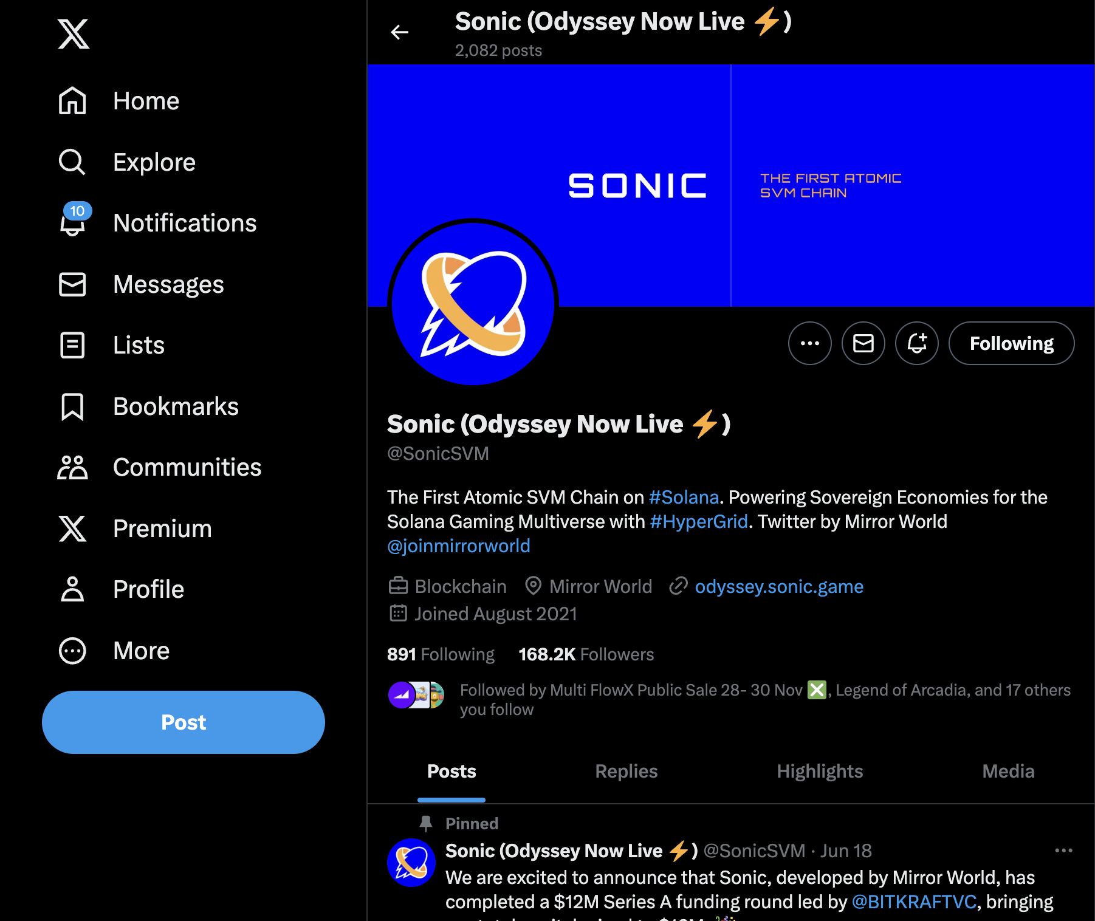Go back using the left arrow

(399, 32)
